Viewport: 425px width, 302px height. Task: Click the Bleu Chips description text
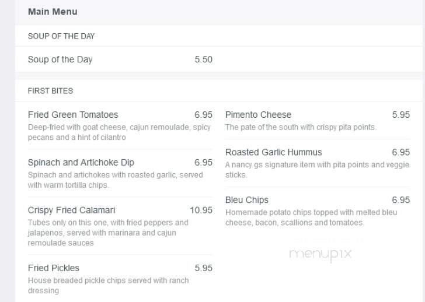coord(311,217)
